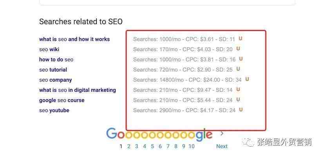
Task: Click the next-page arrow beside Google logo
Action: [222, 134]
